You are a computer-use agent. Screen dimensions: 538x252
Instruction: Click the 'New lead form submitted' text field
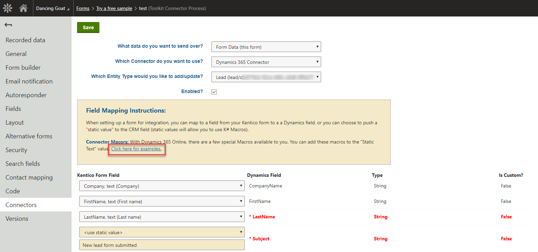[162, 245]
